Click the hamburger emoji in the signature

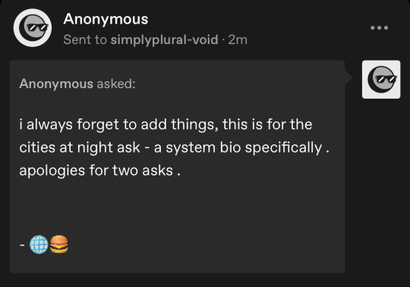tap(58, 244)
